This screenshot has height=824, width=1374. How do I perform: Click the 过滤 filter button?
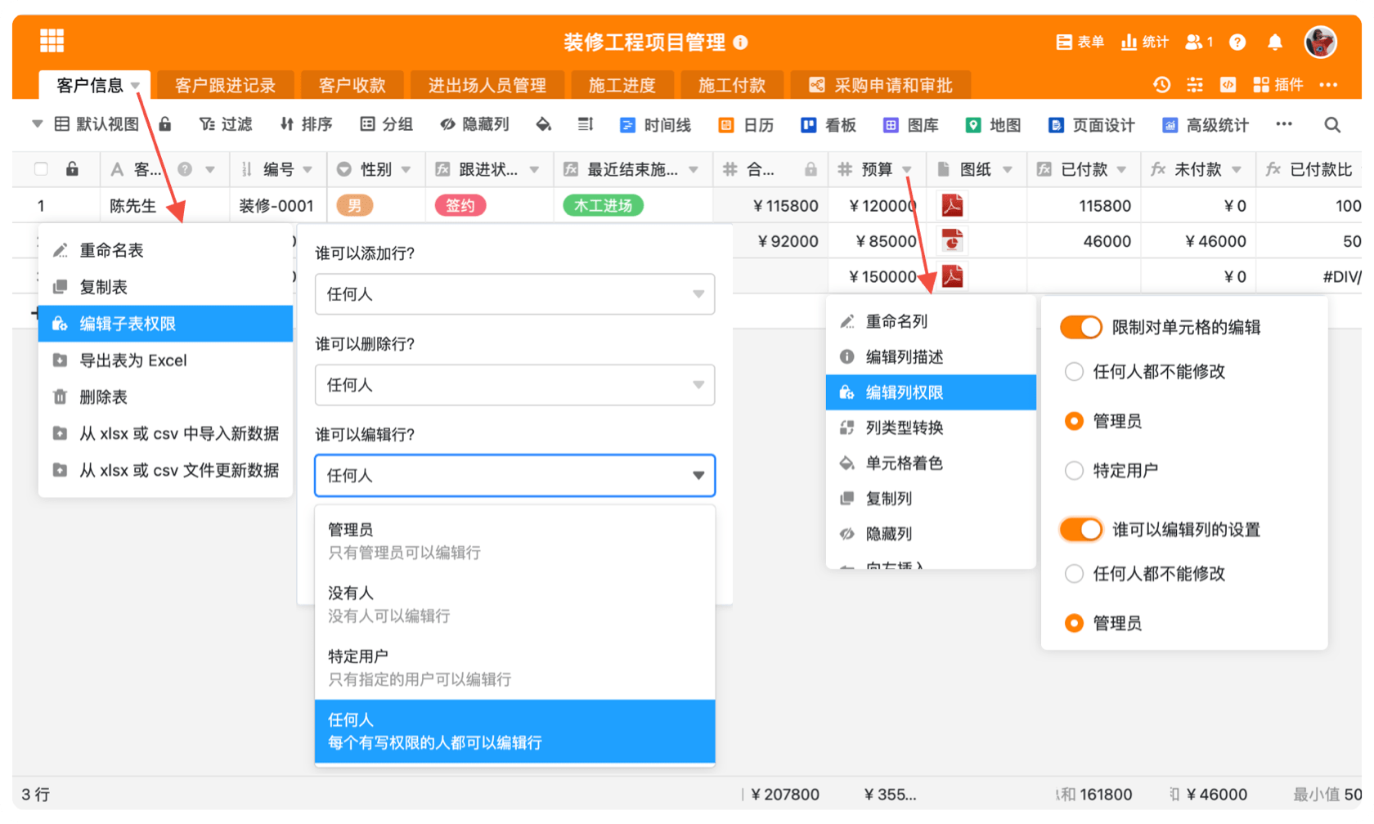[x=226, y=124]
